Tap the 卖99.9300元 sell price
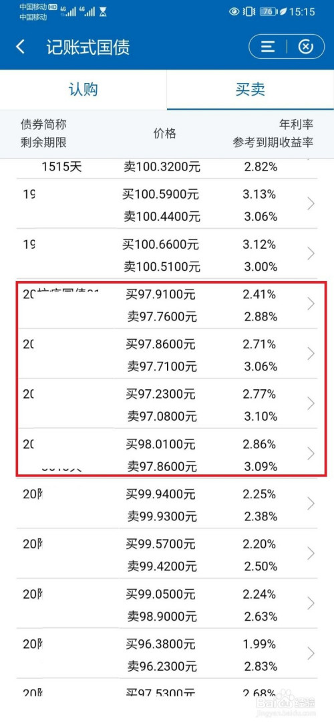 pos(162,516)
